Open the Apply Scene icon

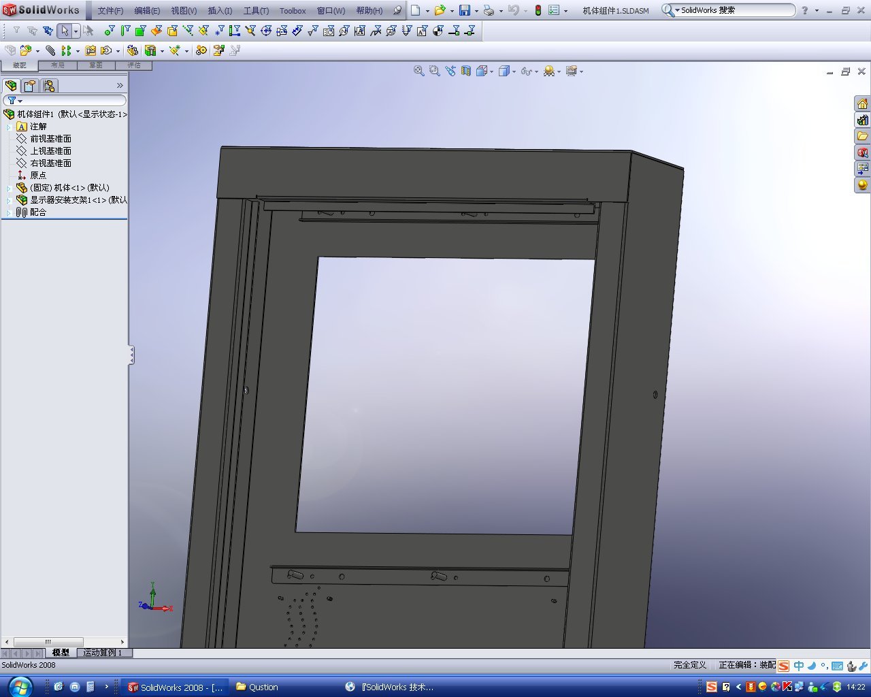coord(548,71)
